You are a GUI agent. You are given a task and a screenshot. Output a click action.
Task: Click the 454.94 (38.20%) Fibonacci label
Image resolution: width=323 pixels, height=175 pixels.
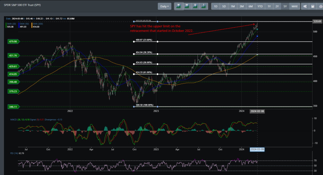pyautogui.click(x=144, y=52)
